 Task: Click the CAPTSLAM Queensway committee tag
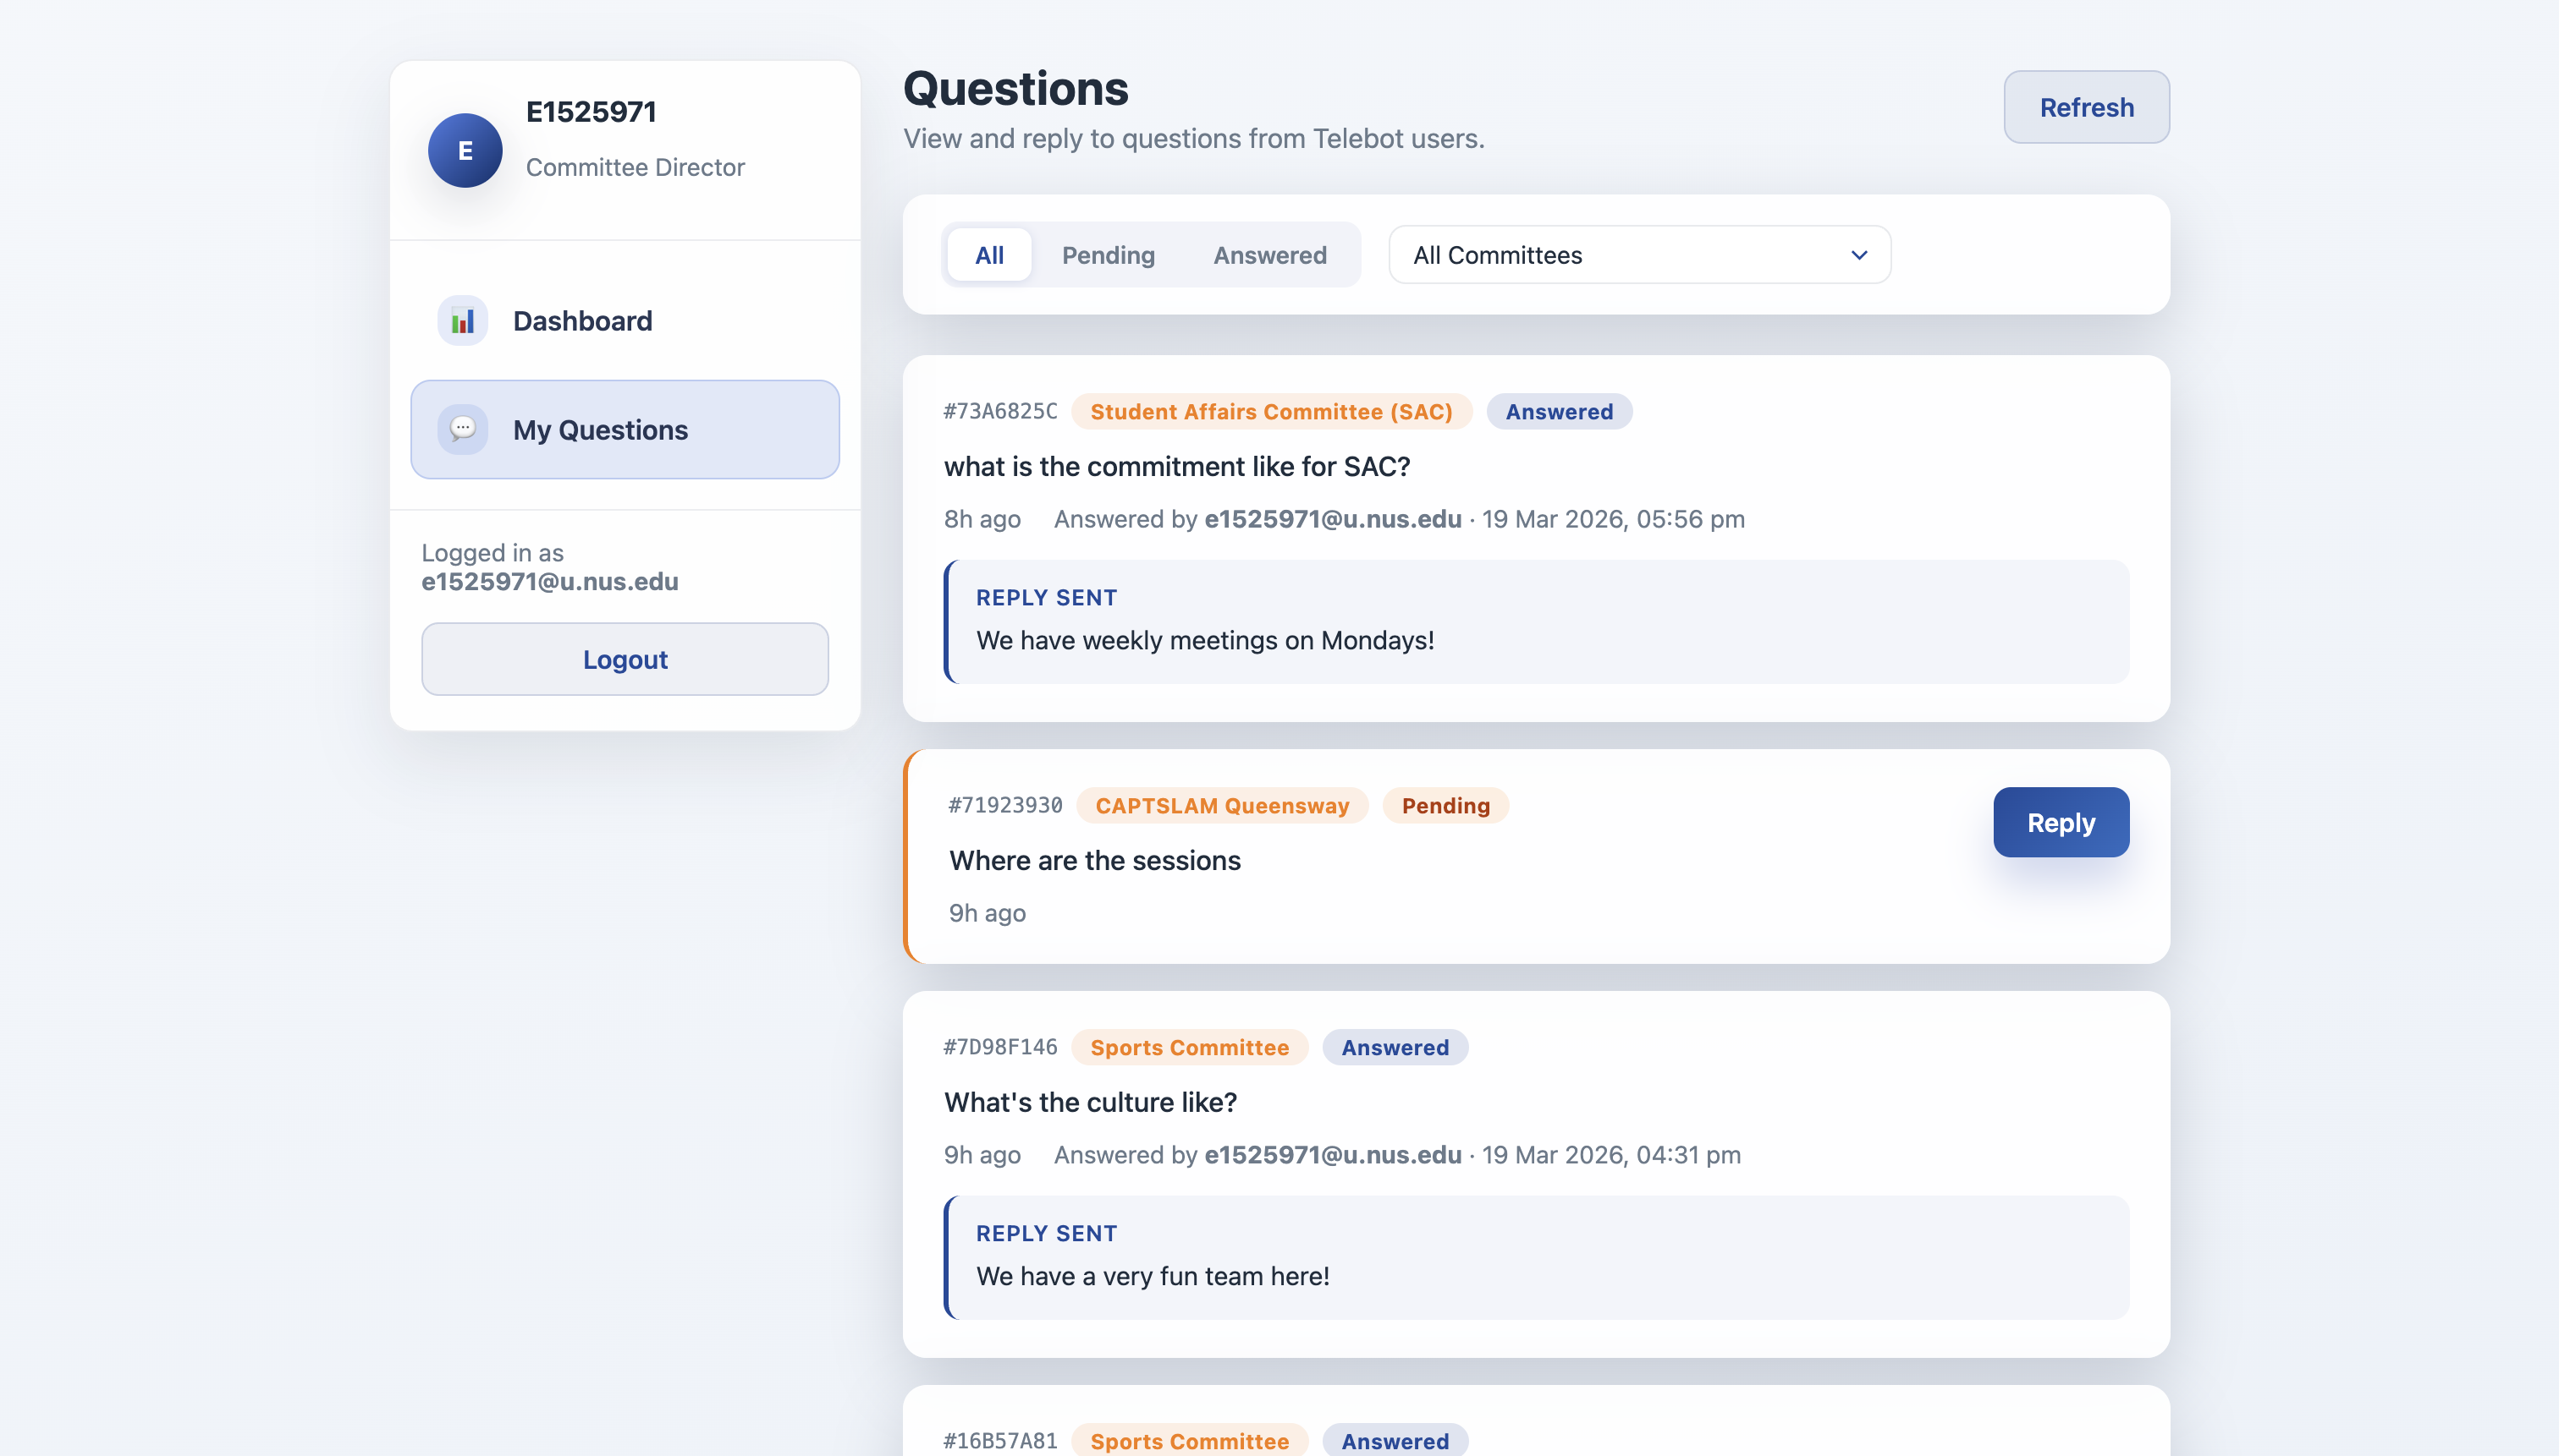point(1221,806)
